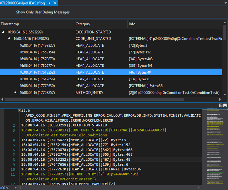Click line 8 HEAP_ALLOCATE|[467]|Bytes:48 text
The image size is (228, 190).
[100, 159]
